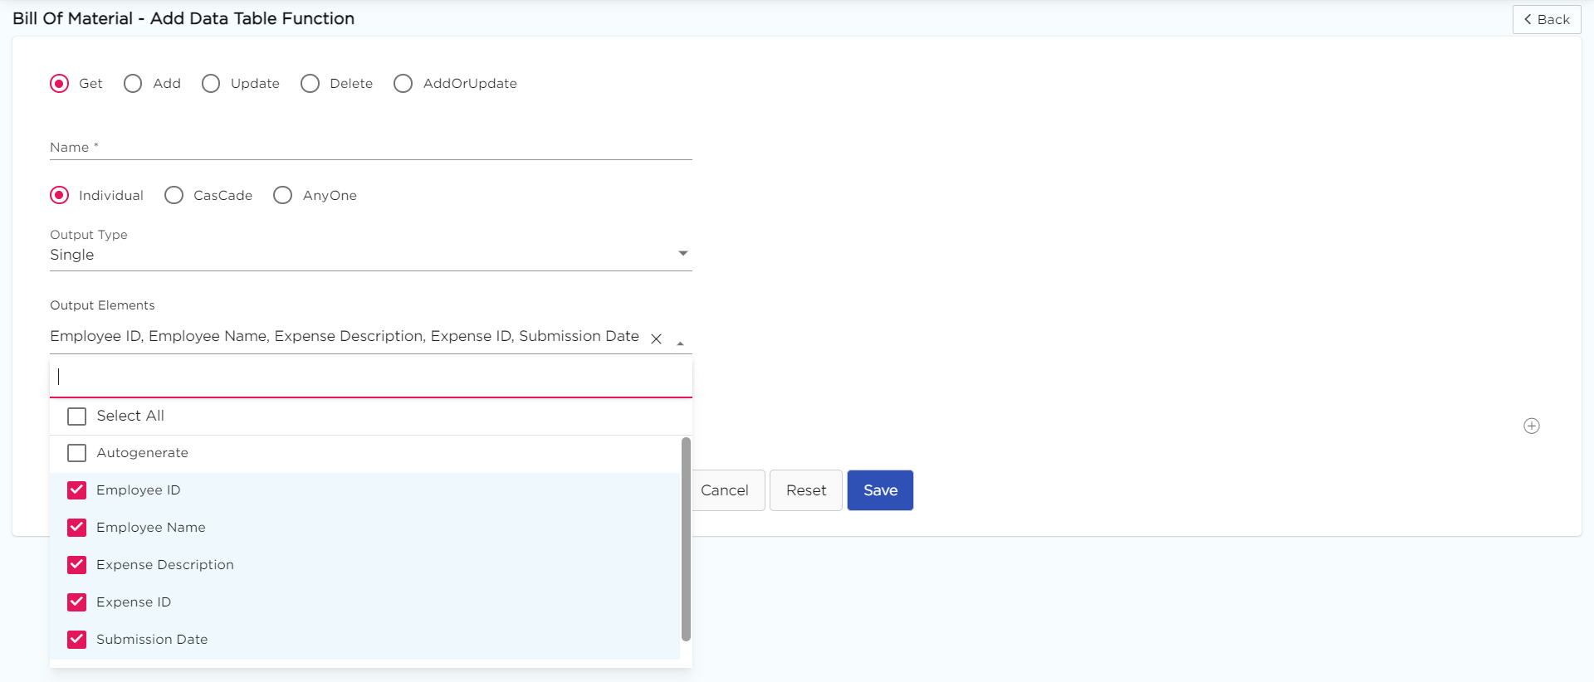This screenshot has height=682, width=1594.
Task: Check the Select All checkbox
Action: (77, 417)
